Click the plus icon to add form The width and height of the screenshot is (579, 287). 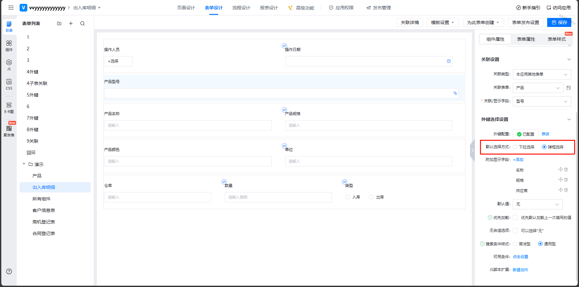point(71,23)
